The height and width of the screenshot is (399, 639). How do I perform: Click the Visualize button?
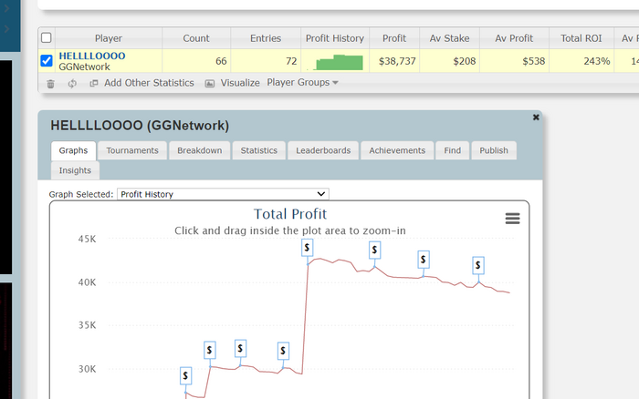(240, 83)
